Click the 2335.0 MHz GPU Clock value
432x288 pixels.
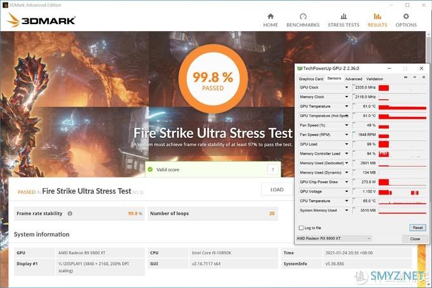[365, 87]
